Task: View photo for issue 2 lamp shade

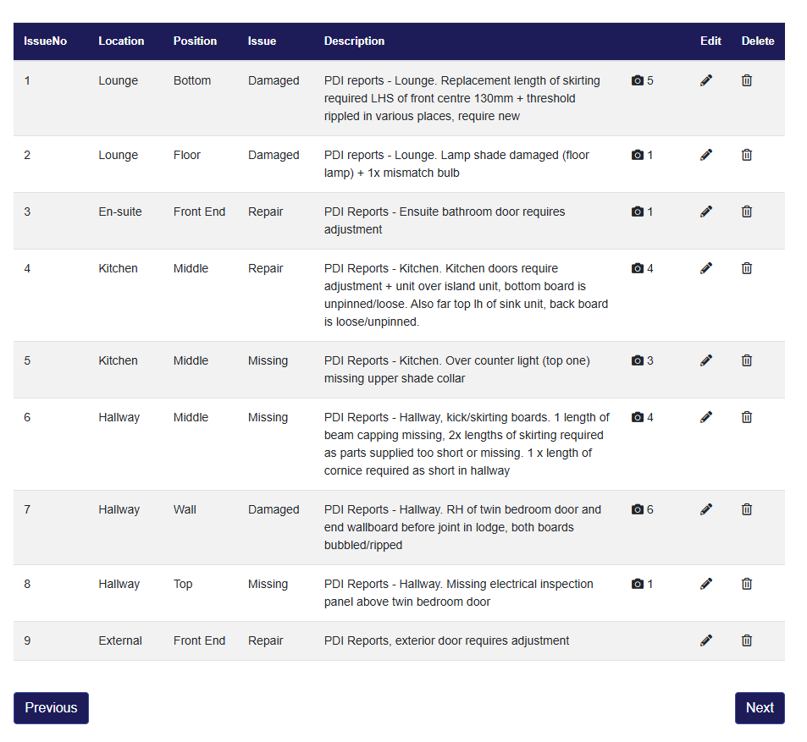Action: 642,155
